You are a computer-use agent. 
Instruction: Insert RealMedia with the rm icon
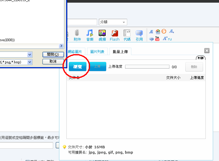coord(151,39)
